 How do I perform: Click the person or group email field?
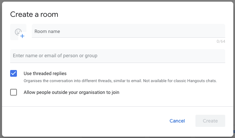[118, 56]
